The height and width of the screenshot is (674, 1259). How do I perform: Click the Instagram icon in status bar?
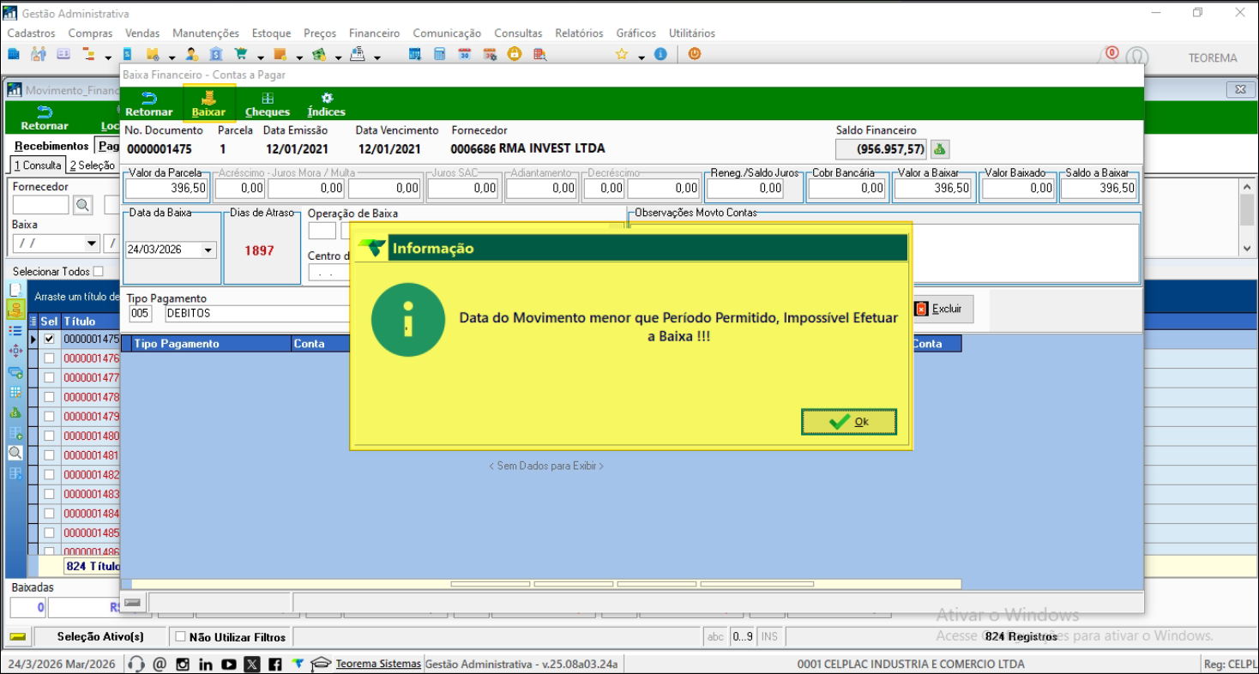183,664
